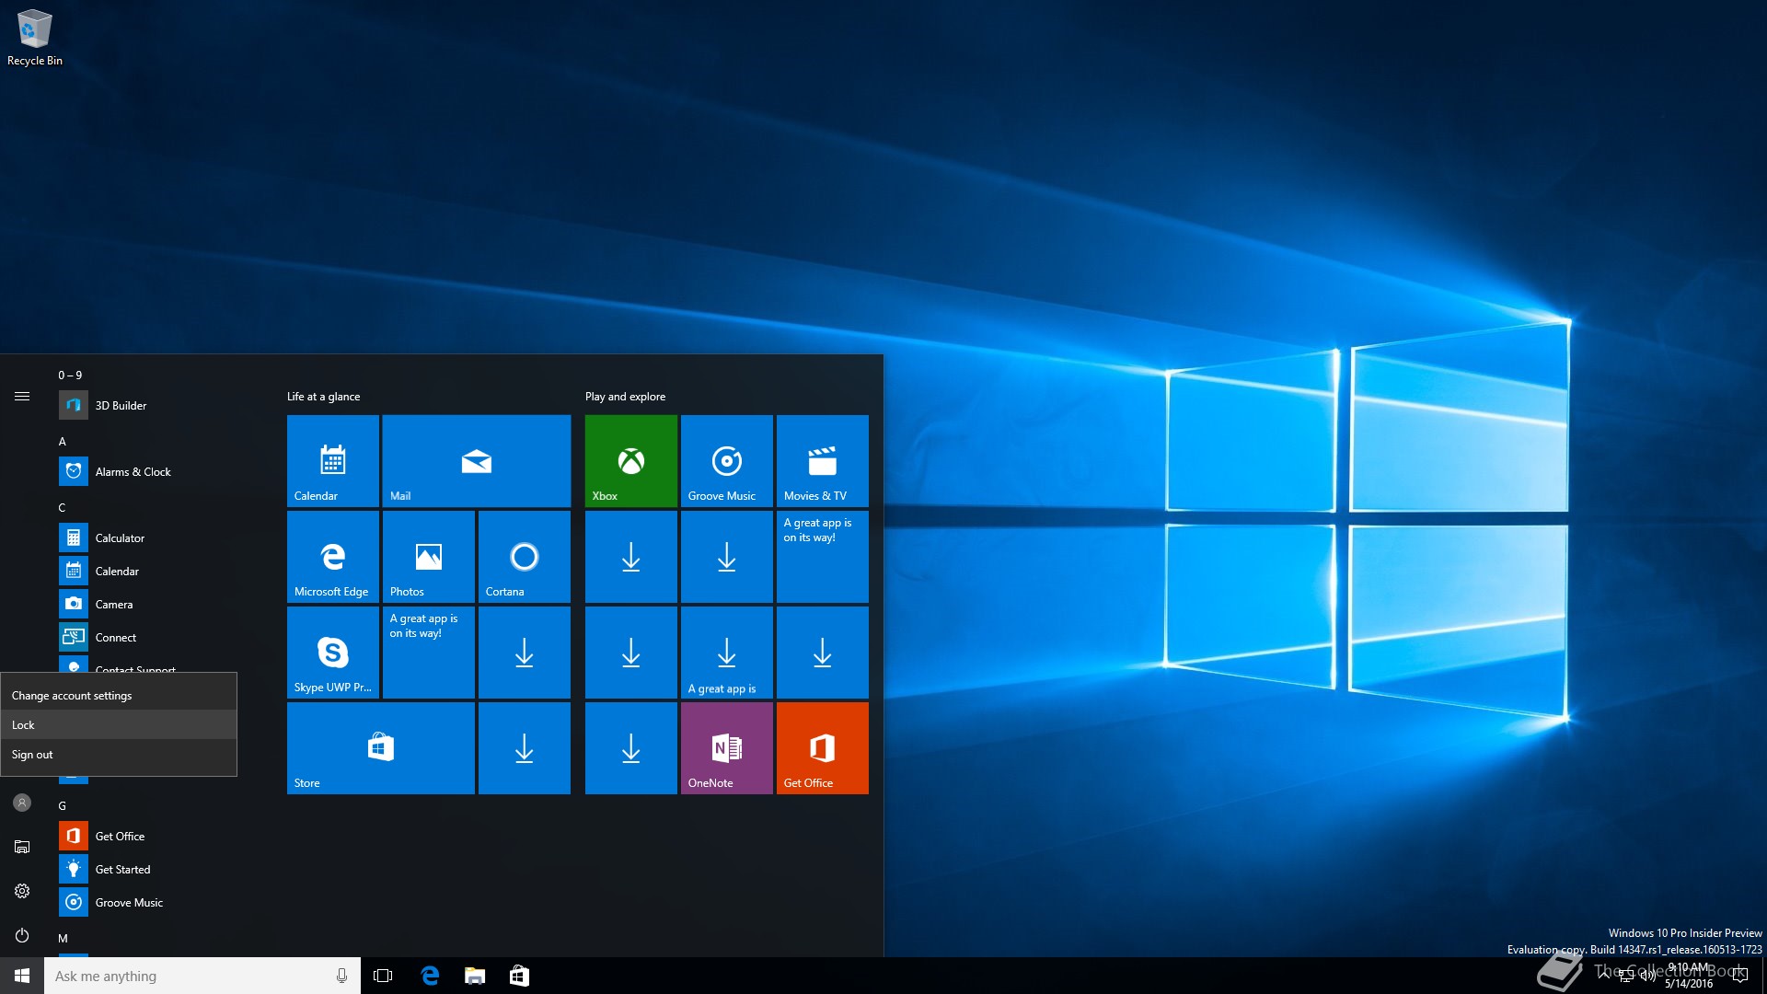Click the A great app tile beside Skype
The width and height of the screenshot is (1767, 994).
428,652
